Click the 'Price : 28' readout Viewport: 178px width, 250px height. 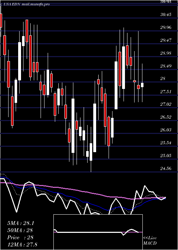(x=20, y=237)
